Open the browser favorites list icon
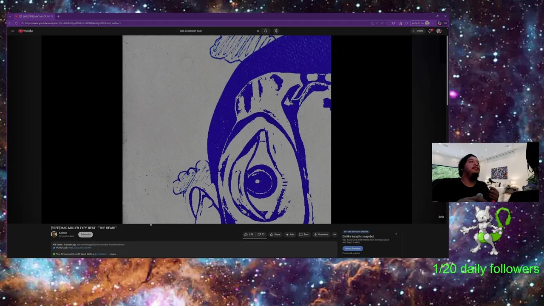This screenshot has height=306, width=544. pos(406,23)
